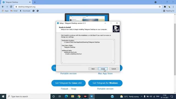Click the first globe bookmark icon
The width and height of the screenshot is (176, 99).
pos(34,11)
